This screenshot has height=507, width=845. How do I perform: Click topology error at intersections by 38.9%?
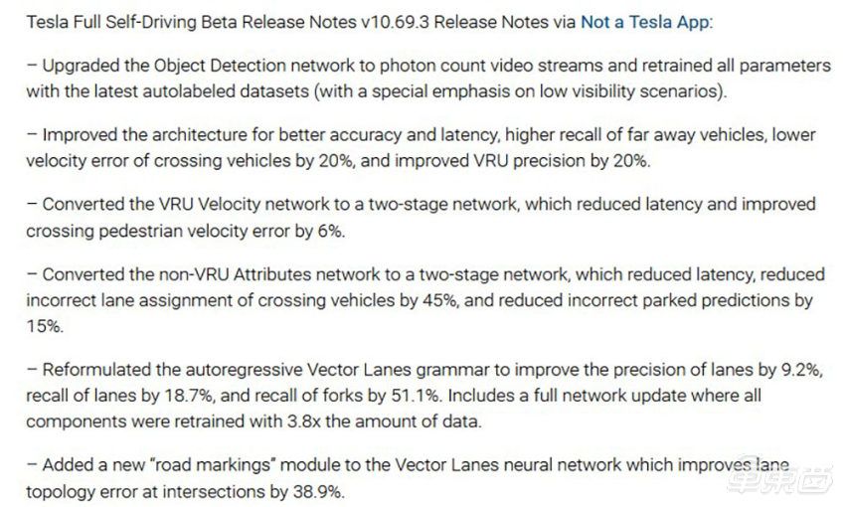(x=184, y=492)
